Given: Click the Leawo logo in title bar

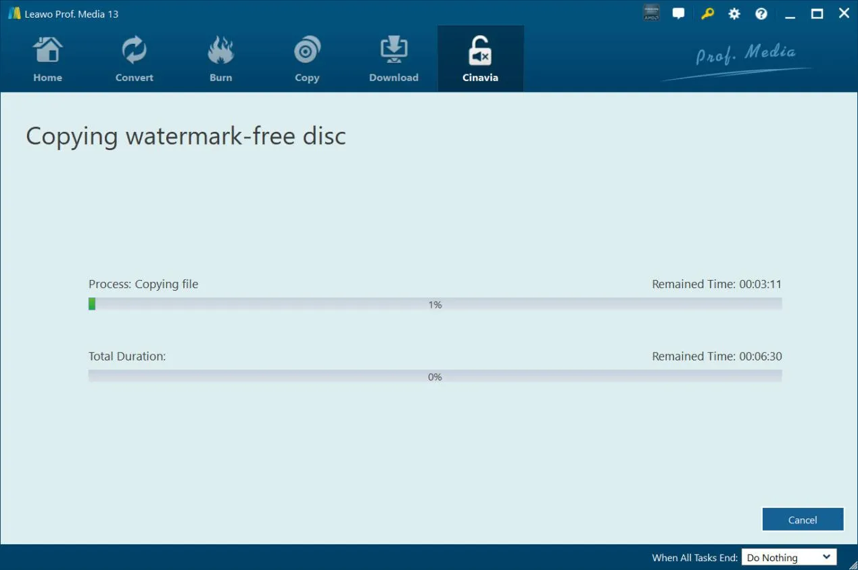Looking at the screenshot, I should coord(14,14).
